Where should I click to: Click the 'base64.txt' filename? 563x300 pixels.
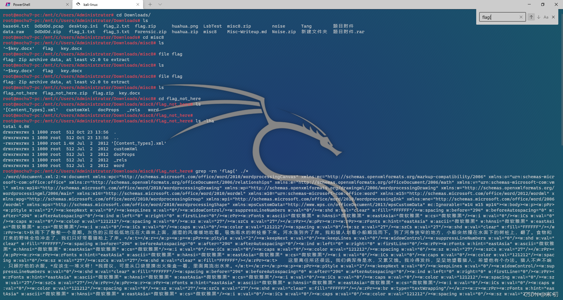point(16,26)
